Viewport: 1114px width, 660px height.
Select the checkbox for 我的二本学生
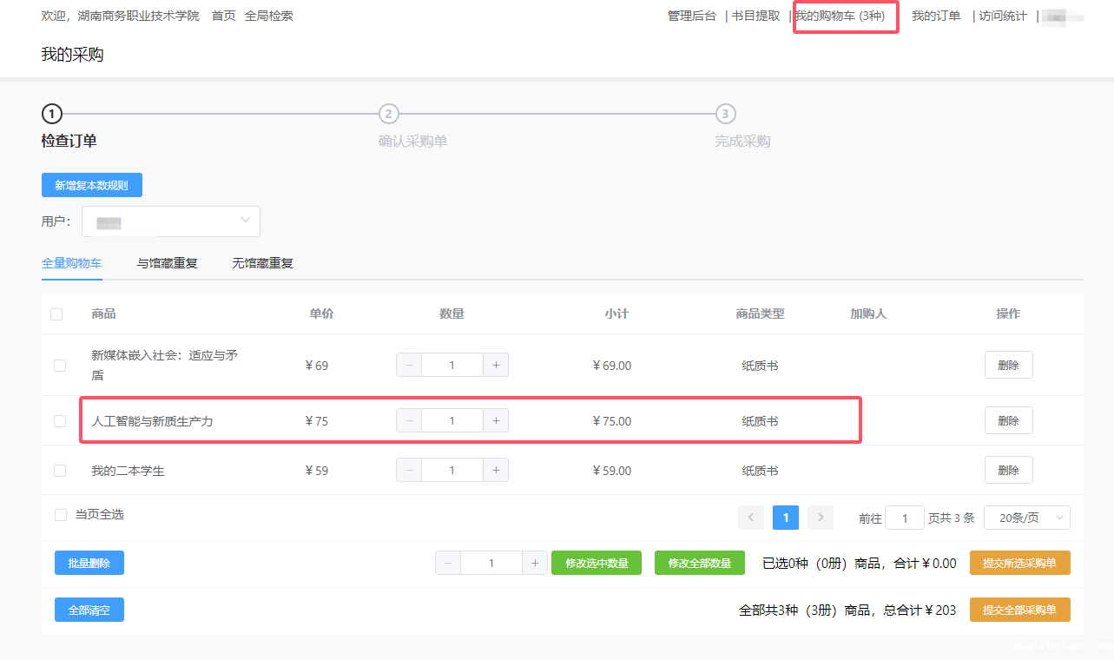tap(60, 471)
